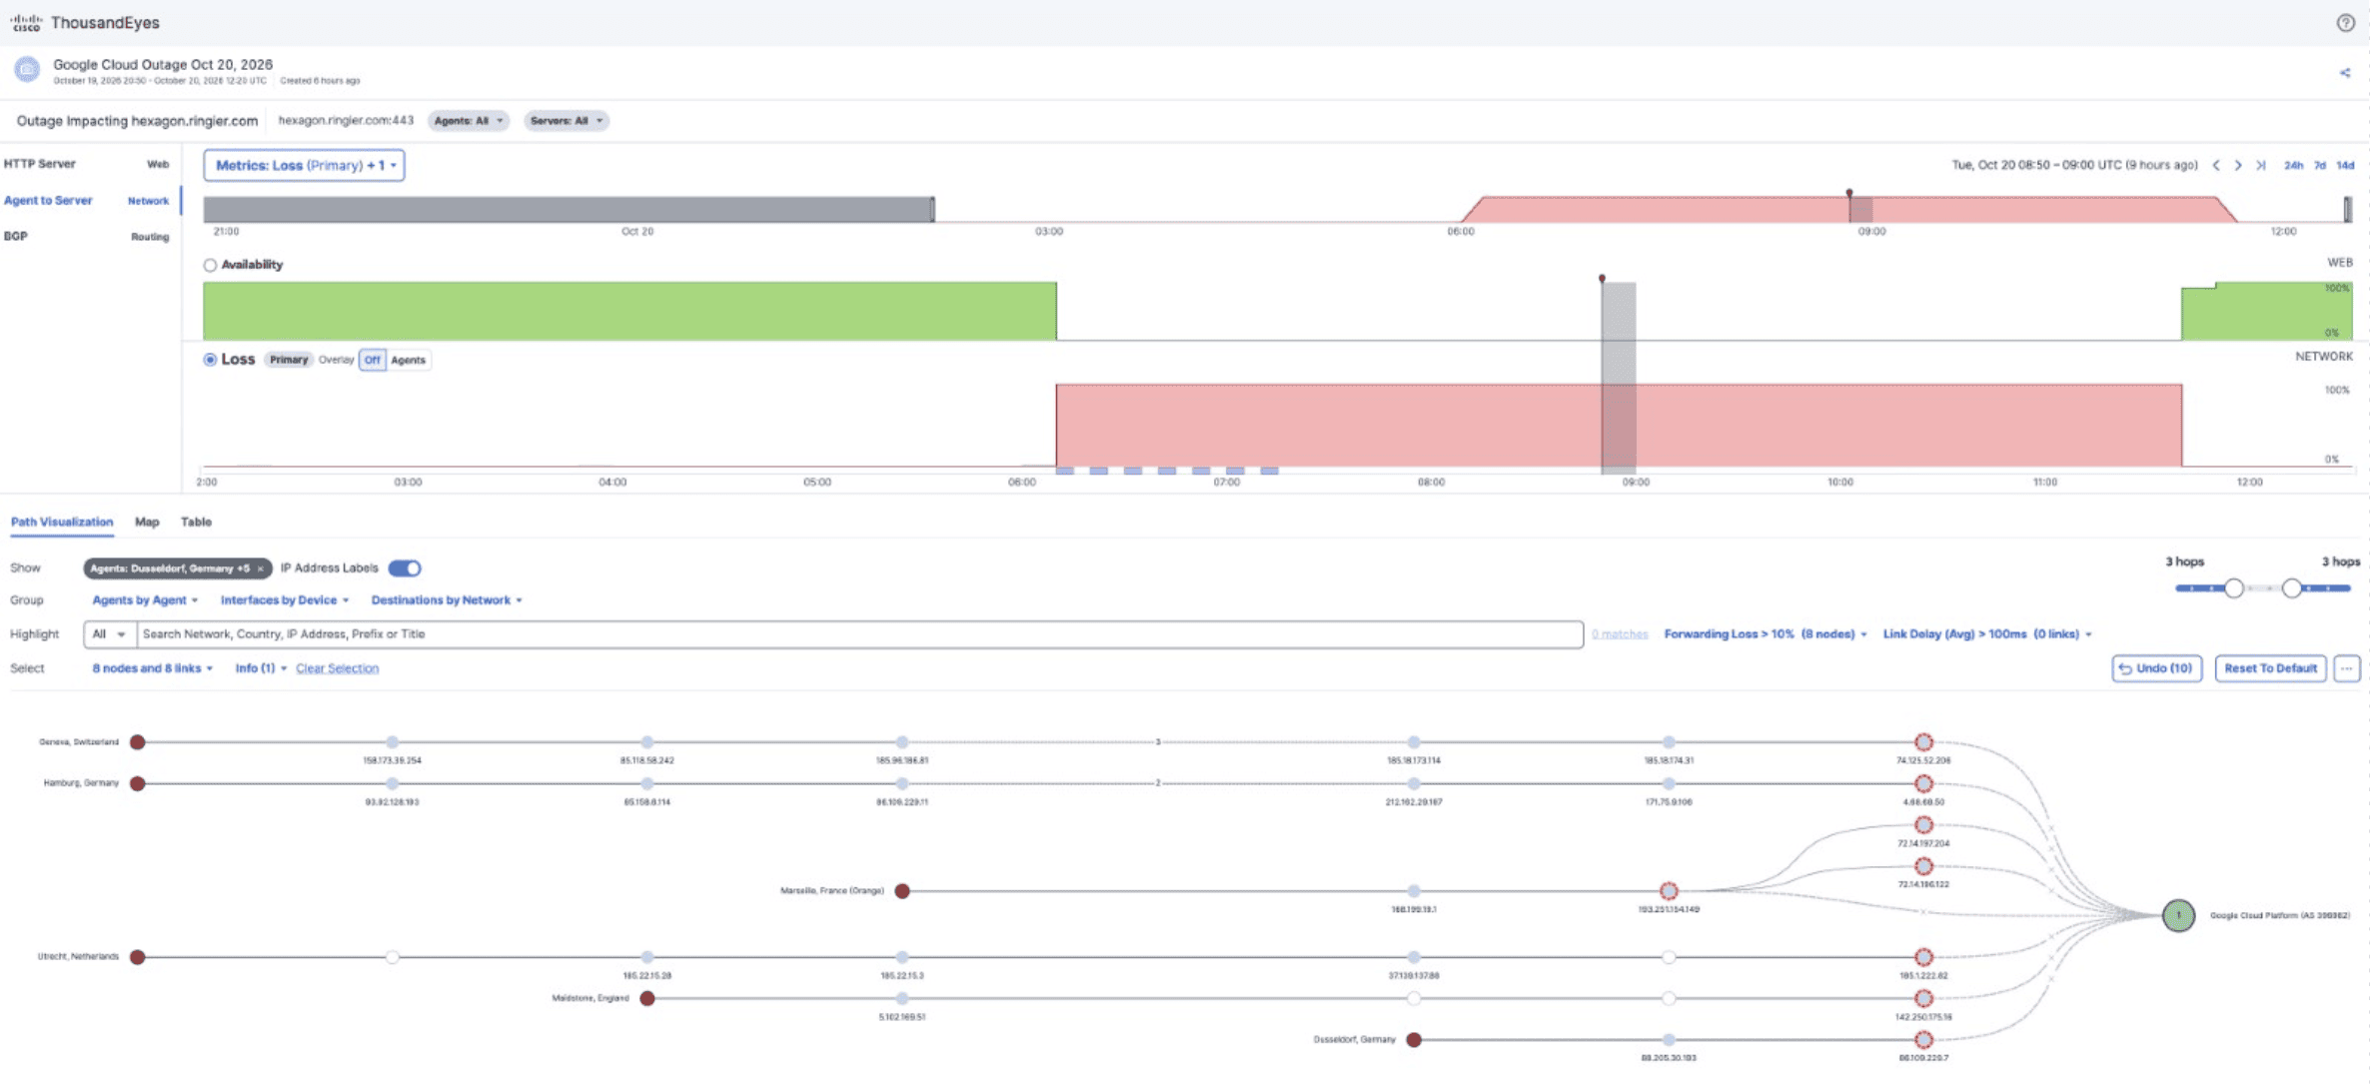Click the Undo (10) button
The width and height of the screenshot is (2370, 1091).
(x=2156, y=668)
